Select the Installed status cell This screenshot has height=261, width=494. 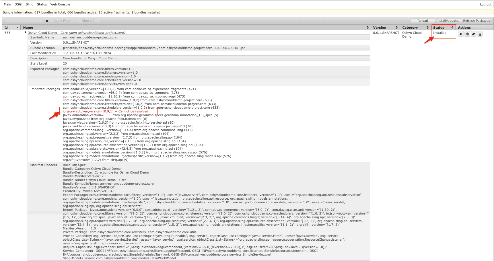pyautogui.click(x=439, y=33)
